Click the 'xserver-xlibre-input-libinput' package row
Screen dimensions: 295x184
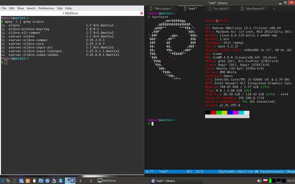click(x=60, y=51)
